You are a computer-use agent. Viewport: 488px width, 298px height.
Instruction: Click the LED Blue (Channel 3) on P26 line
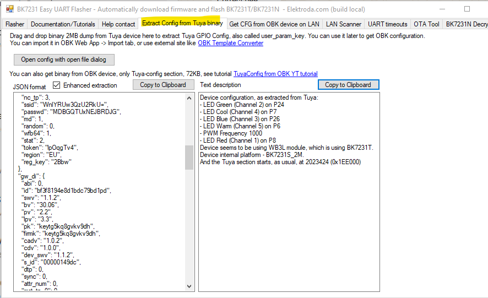[240, 119]
